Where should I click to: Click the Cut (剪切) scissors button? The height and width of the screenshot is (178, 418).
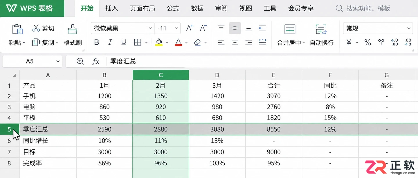[43, 28]
